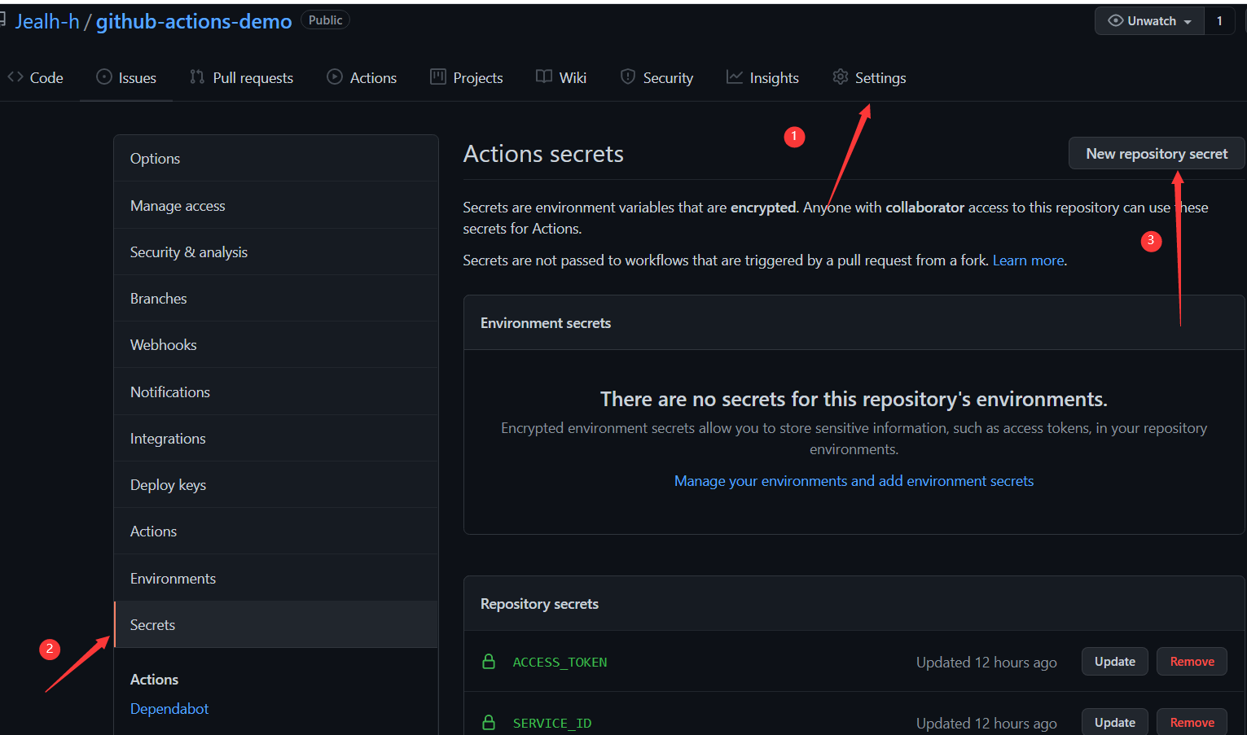The image size is (1247, 735).
Task: Click the Security shield icon
Action: [628, 77]
